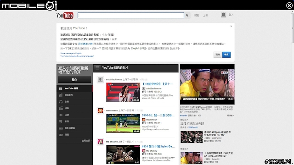The height and width of the screenshot is (165, 294).
Task: Click the grey 取消 cancel button
Action: pyautogui.click(x=217, y=55)
